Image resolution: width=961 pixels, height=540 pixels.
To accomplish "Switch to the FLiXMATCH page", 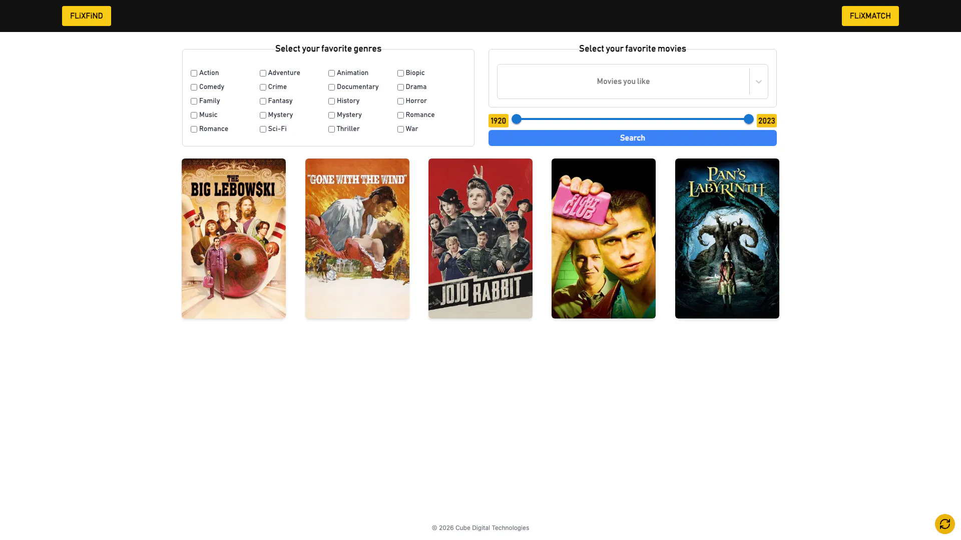I will [870, 16].
